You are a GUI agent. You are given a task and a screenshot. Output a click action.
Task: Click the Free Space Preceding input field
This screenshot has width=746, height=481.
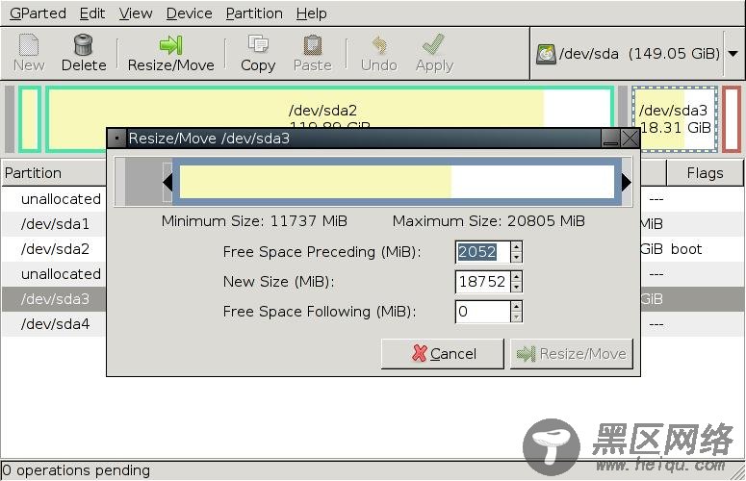pos(482,252)
